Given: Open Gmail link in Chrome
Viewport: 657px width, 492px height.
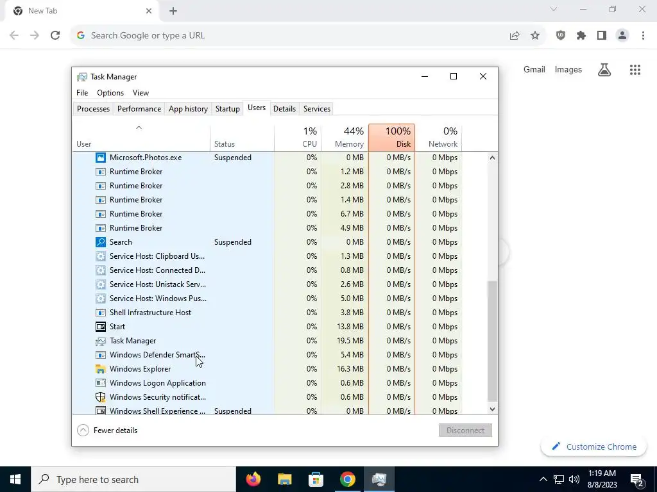Looking at the screenshot, I should (x=534, y=70).
